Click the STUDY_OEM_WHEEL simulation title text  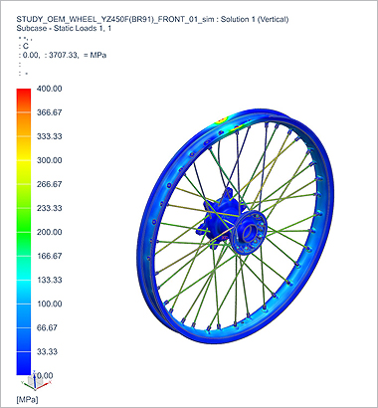(152, 19)
